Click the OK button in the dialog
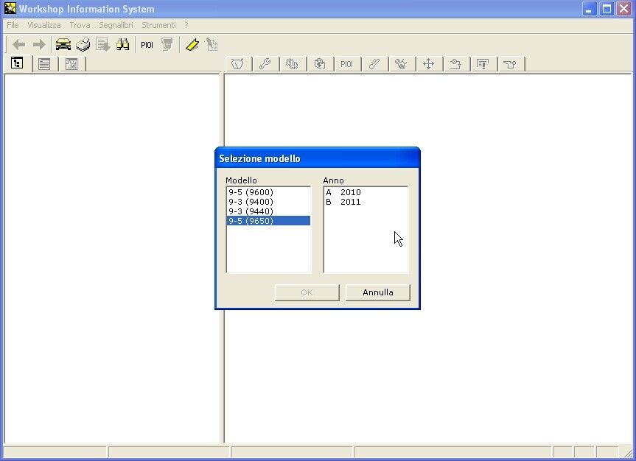The height and width of the screenshot is (461, 636). (307, 292)
